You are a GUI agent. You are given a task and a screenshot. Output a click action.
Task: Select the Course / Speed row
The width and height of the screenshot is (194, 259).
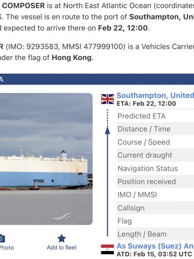tap(155, 142)
